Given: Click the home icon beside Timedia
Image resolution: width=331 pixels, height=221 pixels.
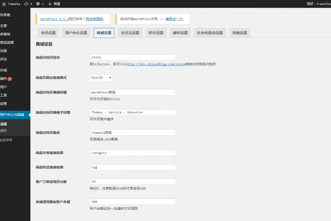Looking at the screenshot, I should 4,4.
